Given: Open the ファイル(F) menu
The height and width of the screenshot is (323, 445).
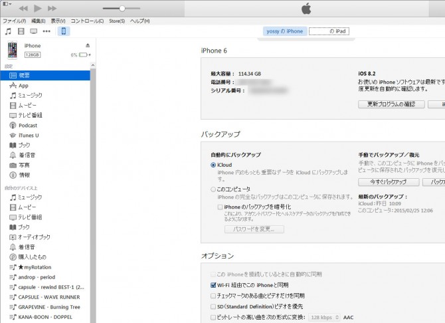Looking at the screenshot, I should [14, 21].
